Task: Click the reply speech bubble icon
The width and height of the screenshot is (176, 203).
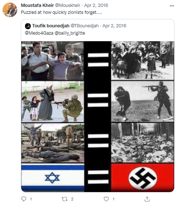Action: [x=24, y=199]
